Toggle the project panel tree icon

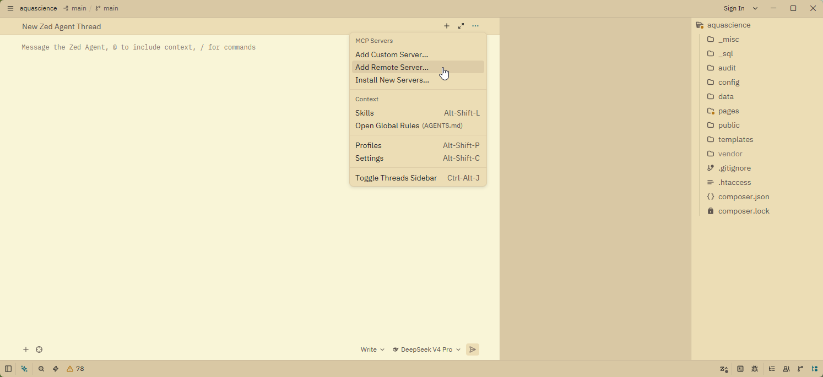pos(815,369)
